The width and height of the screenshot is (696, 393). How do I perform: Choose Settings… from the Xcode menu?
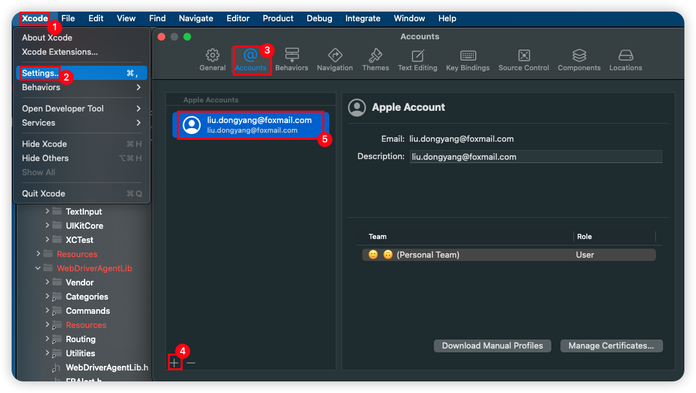[x=40, y=73]
